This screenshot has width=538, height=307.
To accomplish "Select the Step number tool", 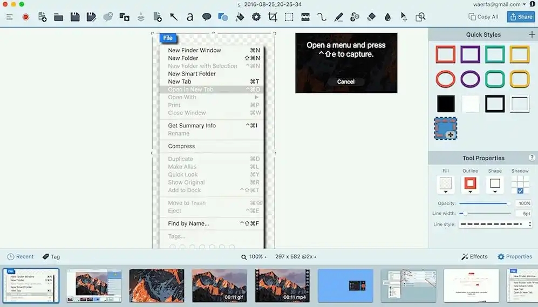I will pos(355,17).
